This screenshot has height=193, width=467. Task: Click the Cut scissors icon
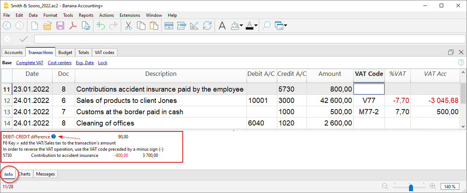click(x=128, y=26)
